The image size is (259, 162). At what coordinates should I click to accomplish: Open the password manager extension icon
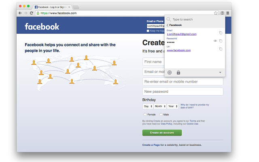click(x=222, y=13)
